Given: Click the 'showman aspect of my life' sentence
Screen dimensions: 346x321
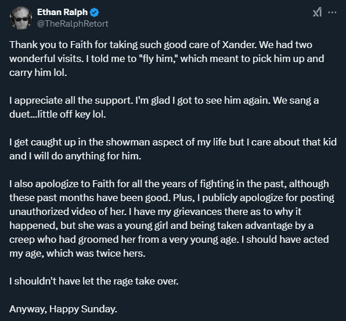Looking at the screenshot, I should [173, 149].
